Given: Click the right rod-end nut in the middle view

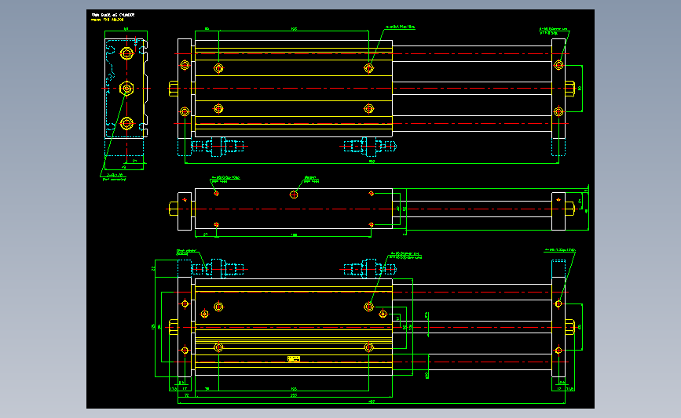Looking at the screenshot, I should 569,209.
